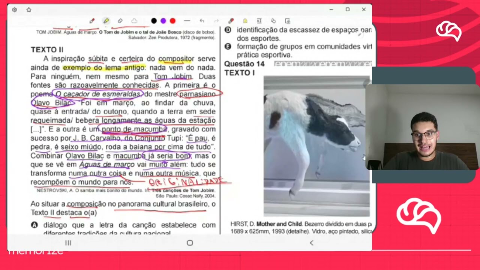Click the underlined phrase 'ponto de macumba'
The width and height of the screenshot is (480, 270).
134,129
